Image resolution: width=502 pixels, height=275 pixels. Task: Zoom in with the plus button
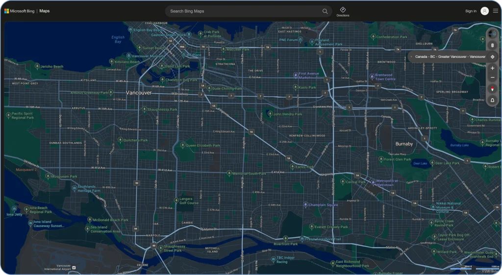point(492,68)
